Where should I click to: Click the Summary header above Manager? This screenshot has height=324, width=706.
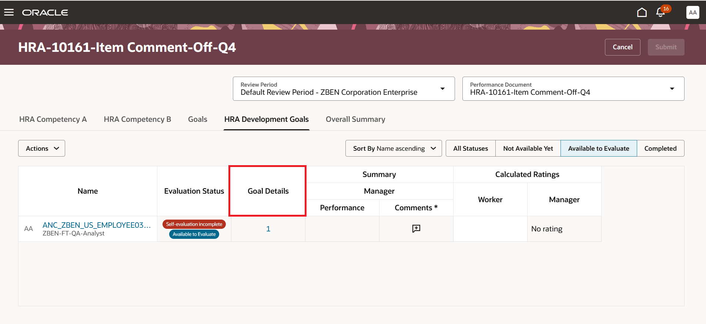(379, 174)
